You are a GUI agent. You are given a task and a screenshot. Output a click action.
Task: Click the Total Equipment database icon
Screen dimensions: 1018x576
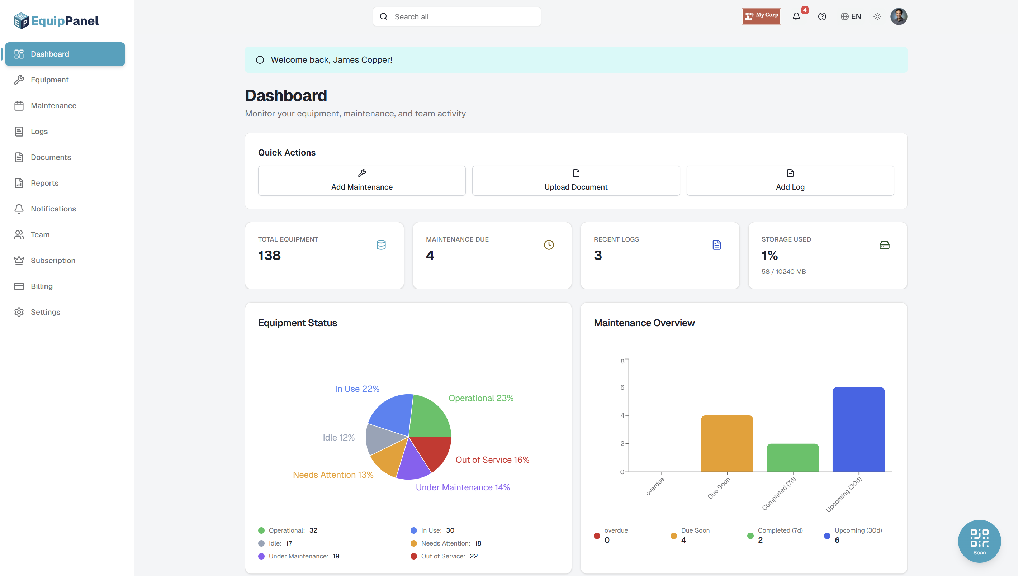380,245
